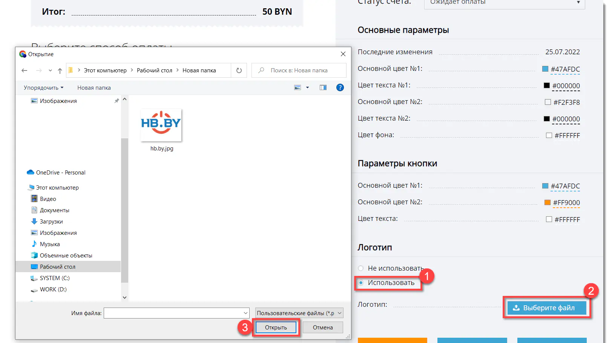Viewport: 609px width, 343px height.
Task: Refresh the current folder listing
Action: pyautogui.click(x=239, y=70)
